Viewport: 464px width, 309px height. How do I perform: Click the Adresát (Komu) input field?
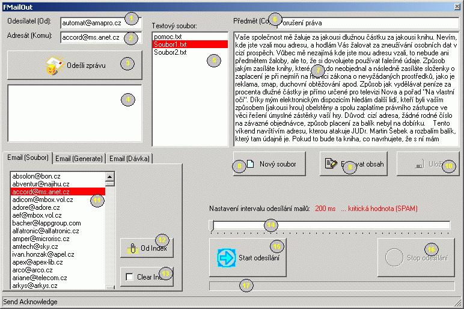[x=101, y=37]
